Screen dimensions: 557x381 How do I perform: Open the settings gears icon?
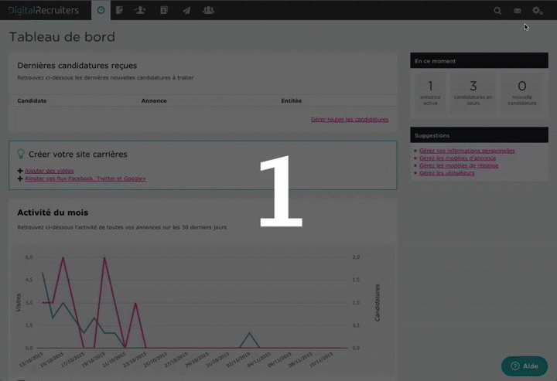coord(537,11)
